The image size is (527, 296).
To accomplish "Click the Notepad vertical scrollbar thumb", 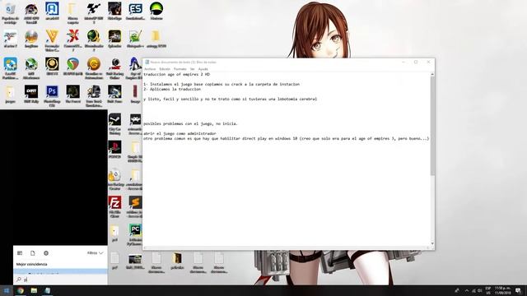I will (432, 126).
